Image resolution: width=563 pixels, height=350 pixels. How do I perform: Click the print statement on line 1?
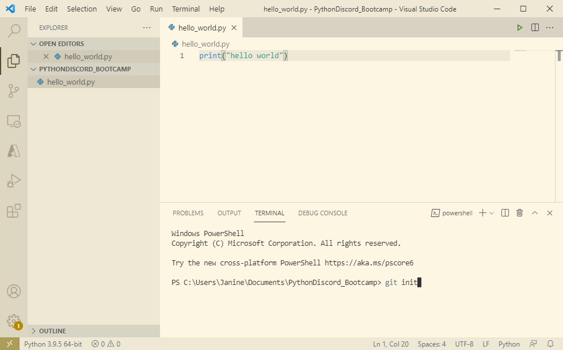click(244, 56)
